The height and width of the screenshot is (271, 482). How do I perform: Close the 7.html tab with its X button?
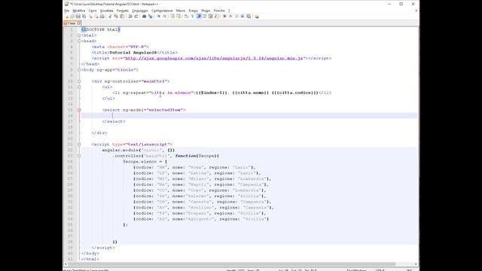click(79, 23)
